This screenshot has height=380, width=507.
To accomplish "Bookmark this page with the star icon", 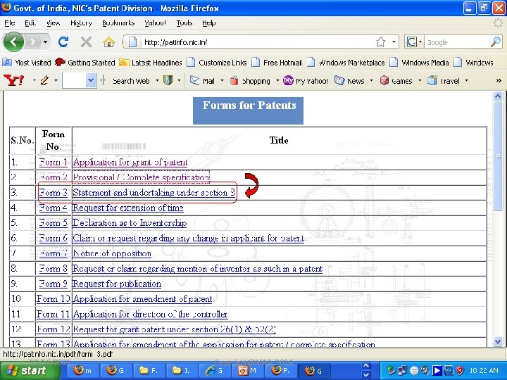I will (380, 42).
